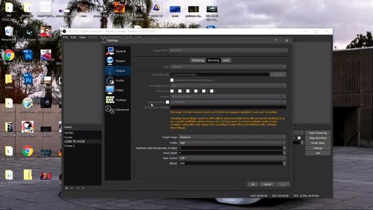Image resolution: width=373 pixels, height=210 pixels.
Task: Adjust the Bitrate spinner arrows
Action: click(x=284, y=163)
